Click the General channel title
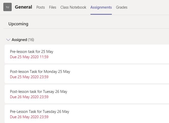The height and width of the screenshot is (123, 169). tap(23, 7)
